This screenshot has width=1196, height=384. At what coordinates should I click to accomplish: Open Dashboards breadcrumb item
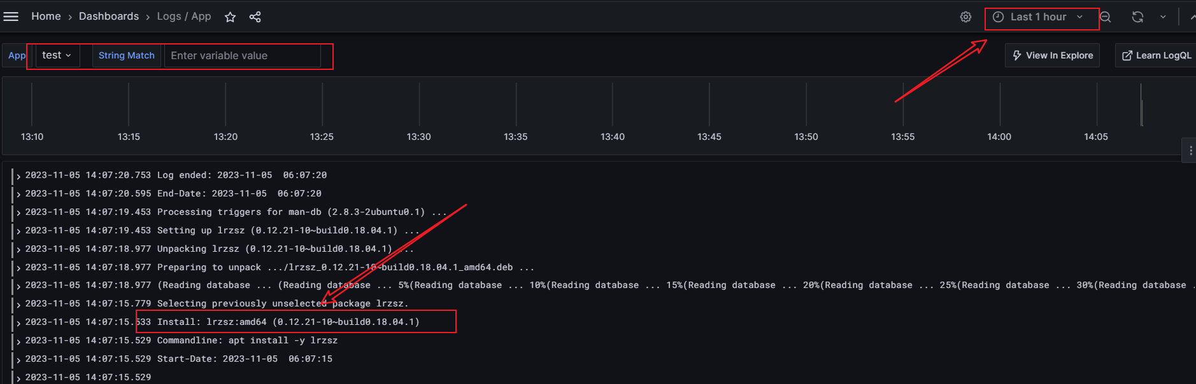tap(108, 17)
